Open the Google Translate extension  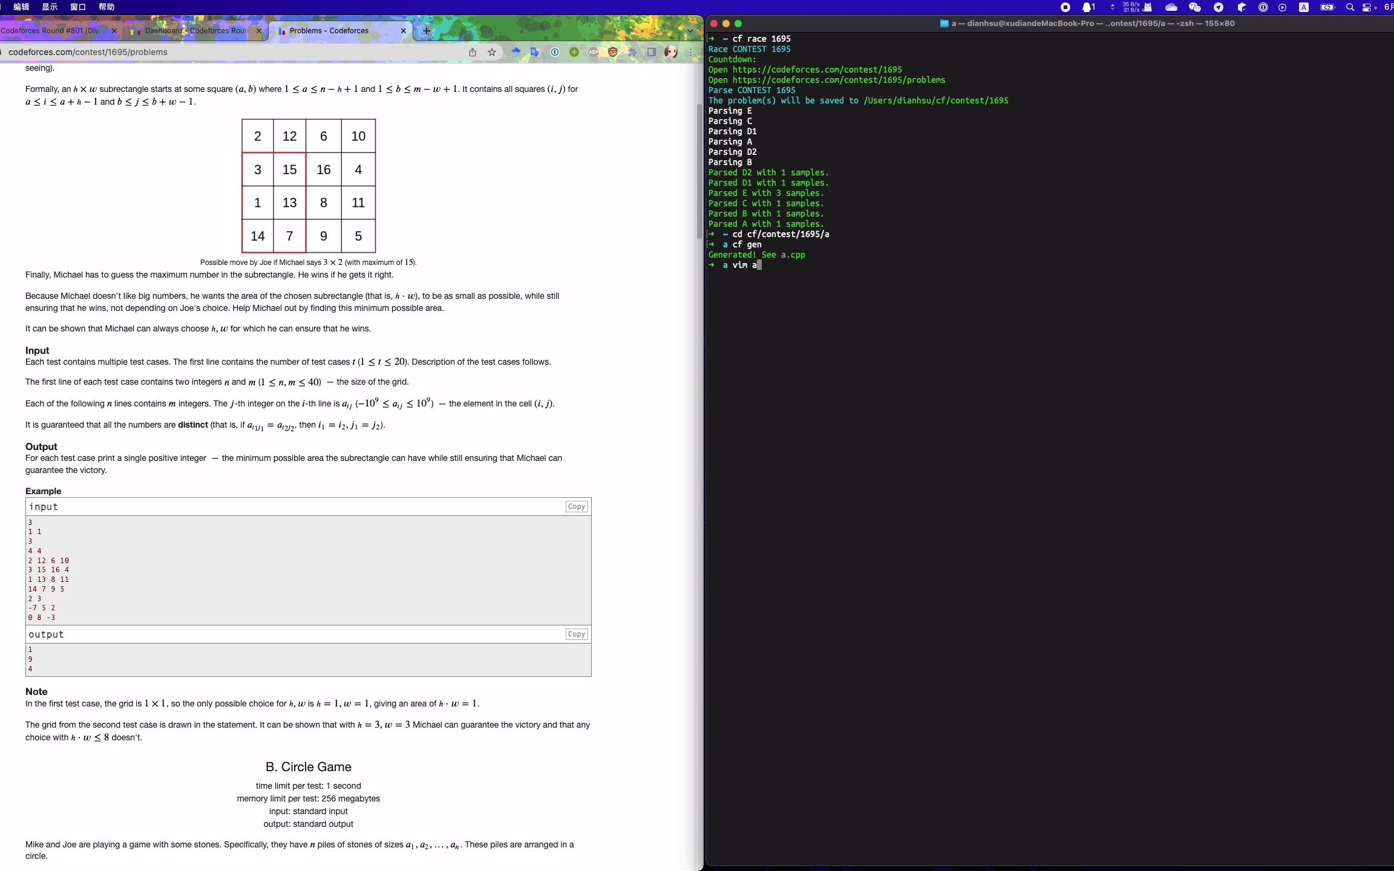(535, 52)
